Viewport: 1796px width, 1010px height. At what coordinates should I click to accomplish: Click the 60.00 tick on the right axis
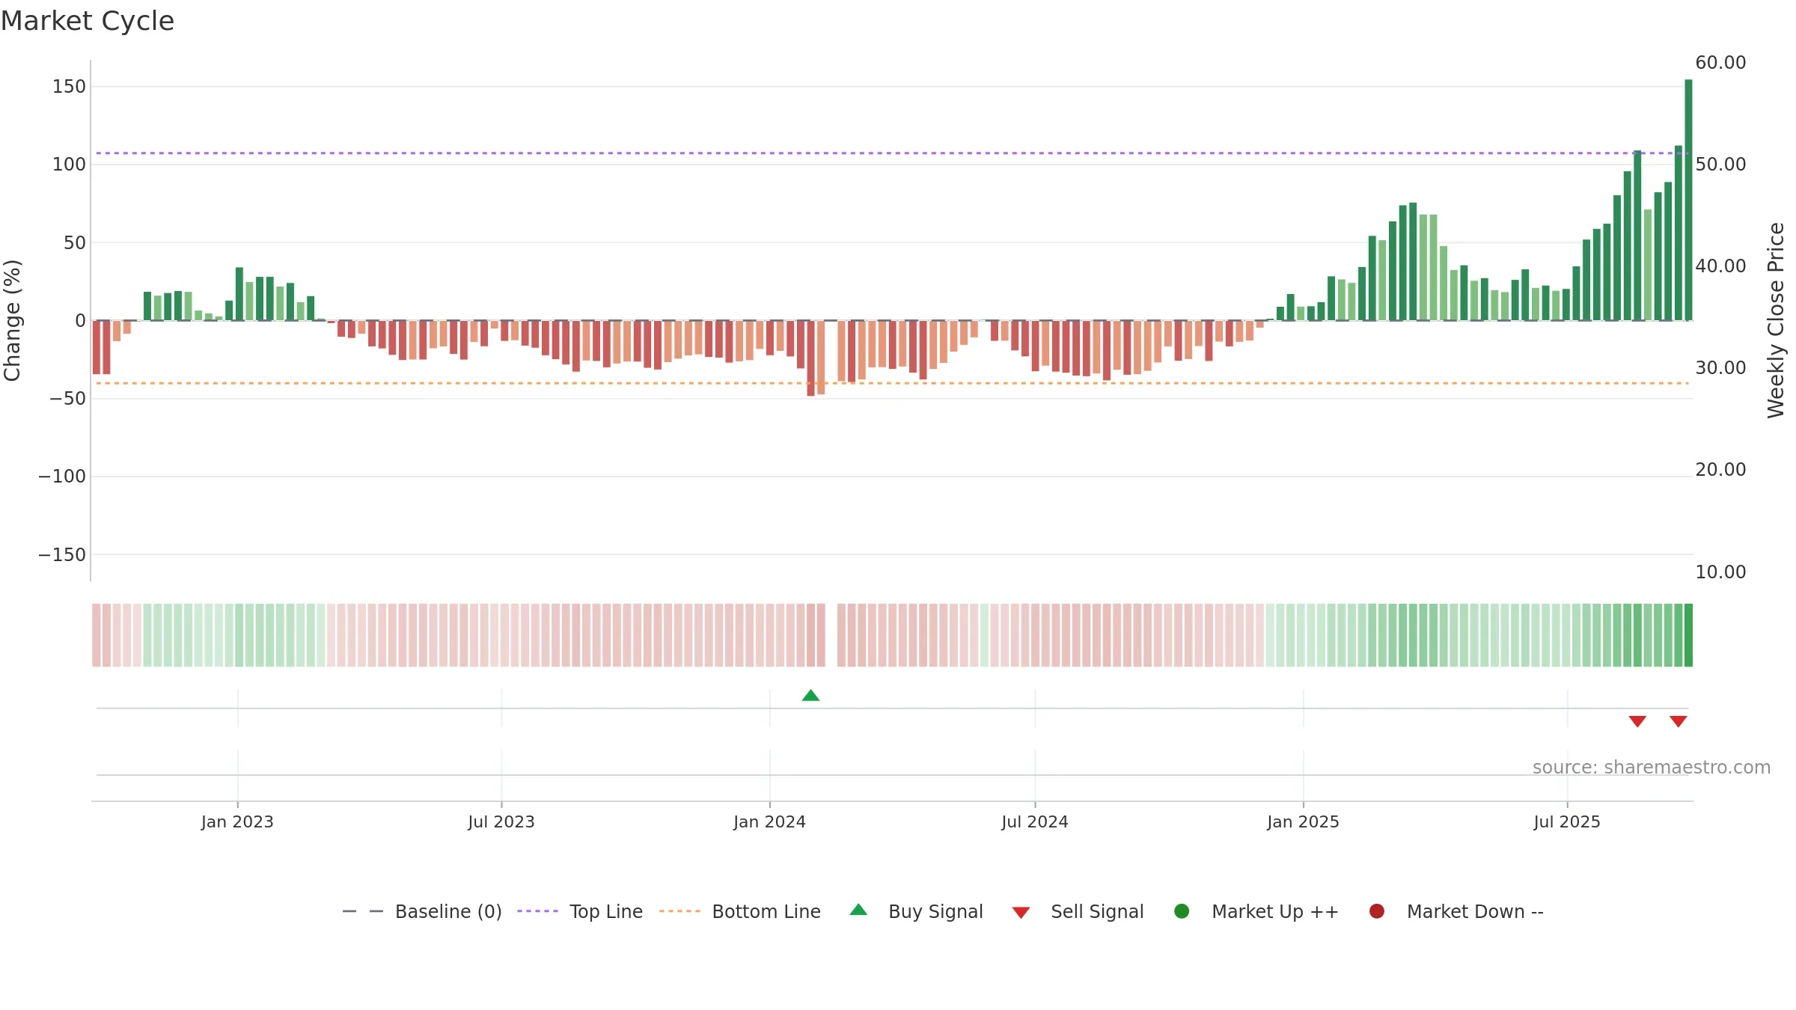pyautogui.click(x=1720, y=63)
